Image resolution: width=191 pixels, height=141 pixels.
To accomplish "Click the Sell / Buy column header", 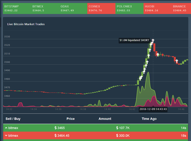I will (x=13, y=119).
